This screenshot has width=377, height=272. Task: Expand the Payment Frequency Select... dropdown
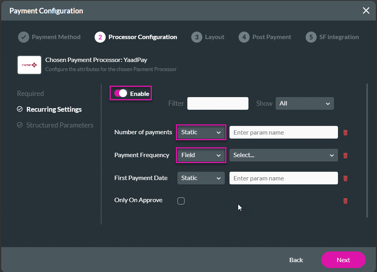point(283,155)
